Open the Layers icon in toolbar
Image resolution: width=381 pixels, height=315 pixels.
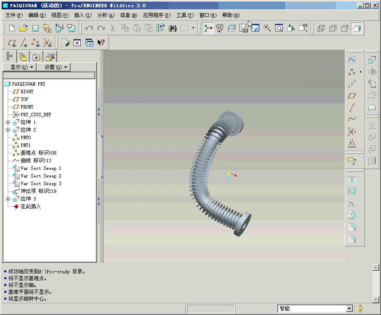pos(232,28)
